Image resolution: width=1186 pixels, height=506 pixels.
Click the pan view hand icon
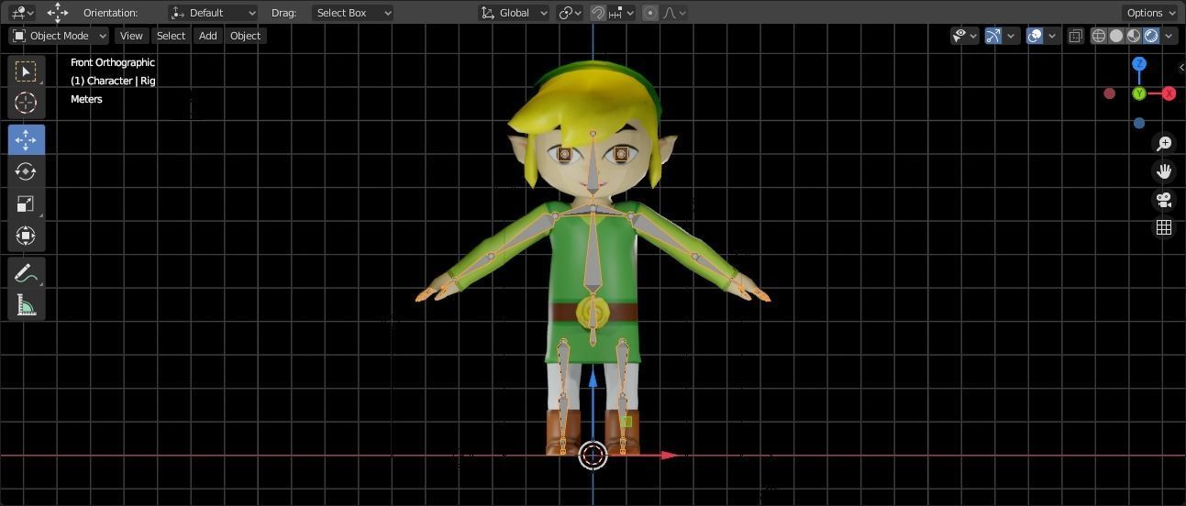[x=1164, y=171]
